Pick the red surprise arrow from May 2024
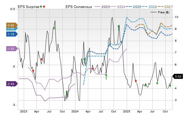The height and width of the screenshot is (113, 190). [93, 68]
